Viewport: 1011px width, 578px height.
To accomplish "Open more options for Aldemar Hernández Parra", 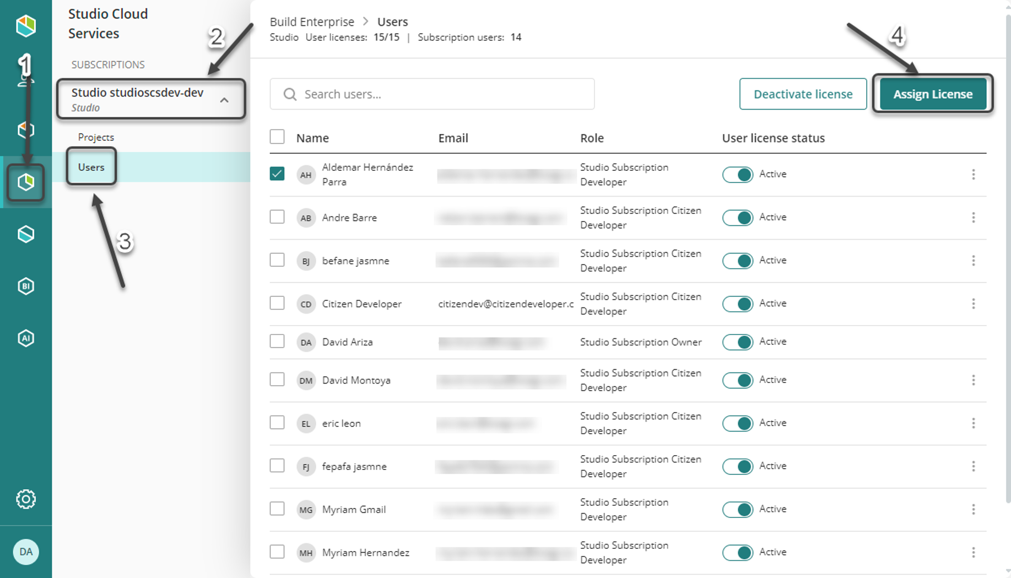I will 974,174.
